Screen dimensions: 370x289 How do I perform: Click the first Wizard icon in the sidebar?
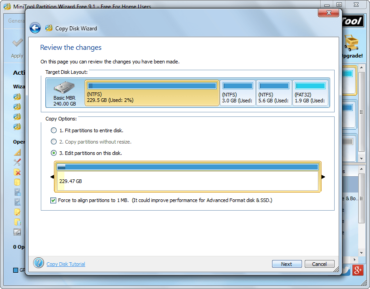(17, 97)
